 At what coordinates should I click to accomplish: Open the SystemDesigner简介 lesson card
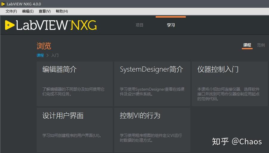(x=152, y=84)
